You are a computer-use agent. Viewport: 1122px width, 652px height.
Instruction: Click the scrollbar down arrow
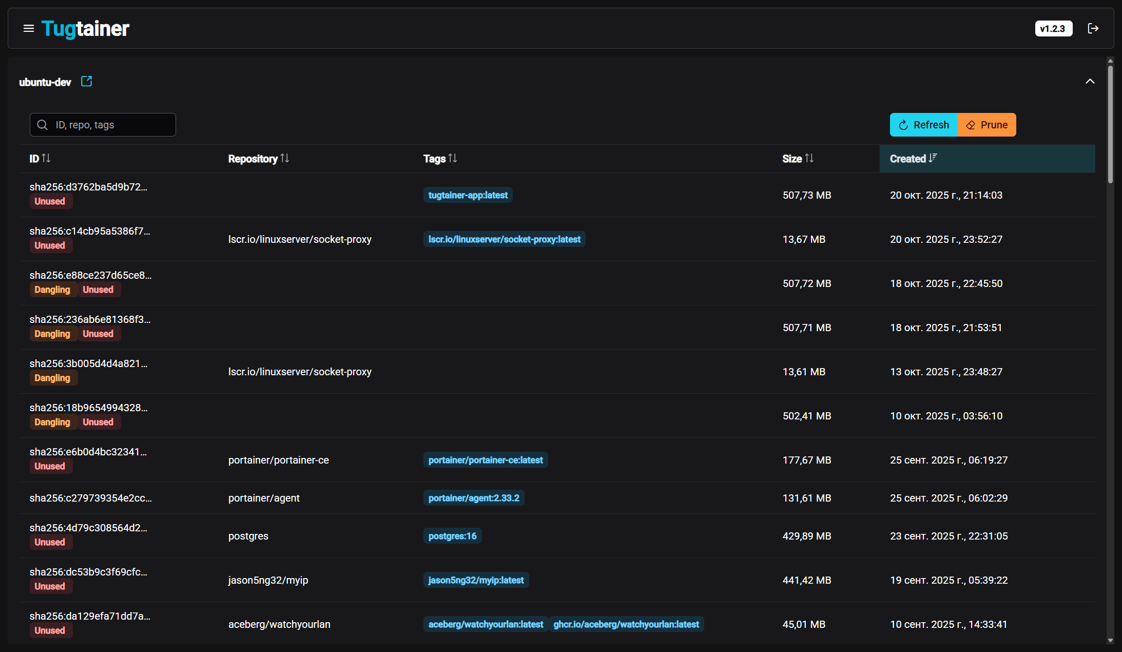tap(1110, 640)
